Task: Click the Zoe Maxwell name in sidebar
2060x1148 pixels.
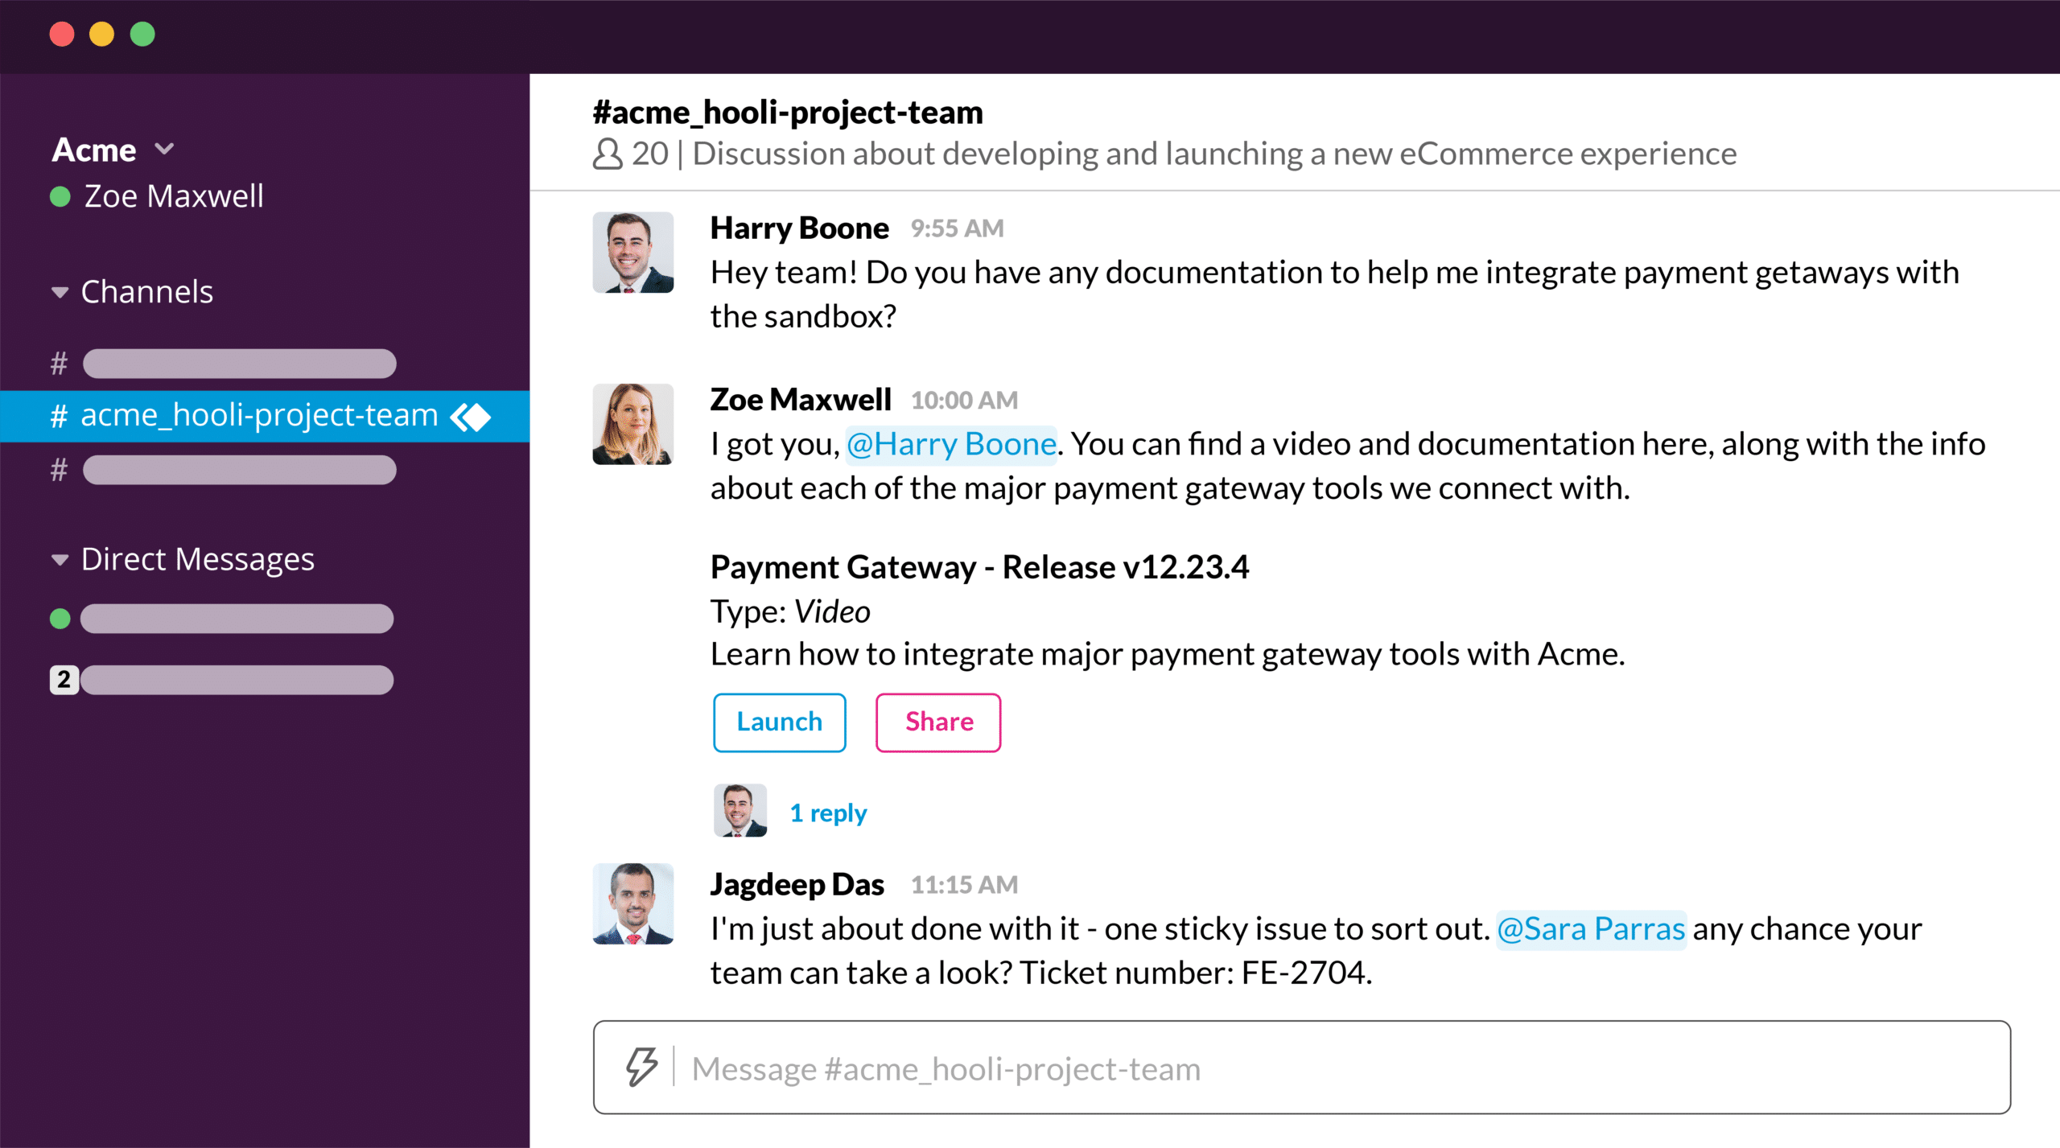Action: pyautogui.click(x=174, y=196)
